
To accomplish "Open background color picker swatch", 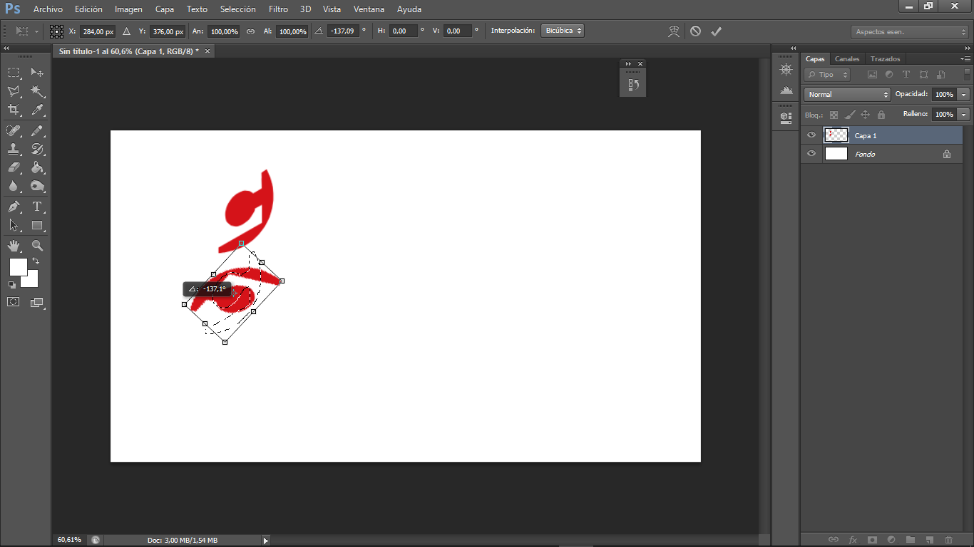I will pyautogui.click(x=32, y=282).
